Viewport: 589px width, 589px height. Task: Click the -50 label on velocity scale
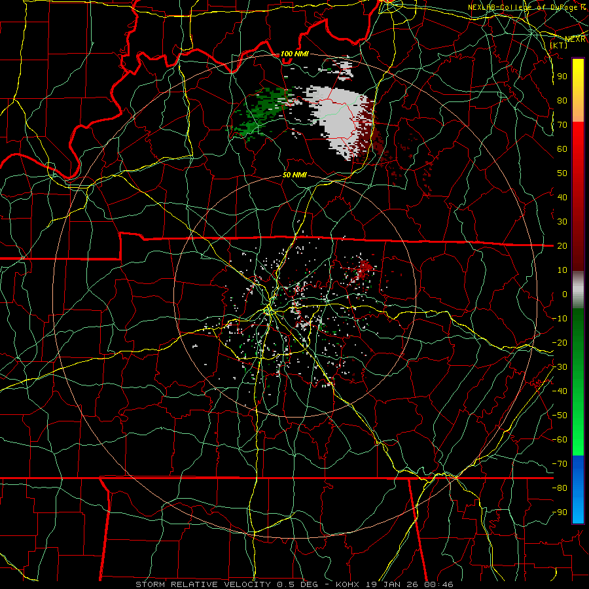pos(560,416)
